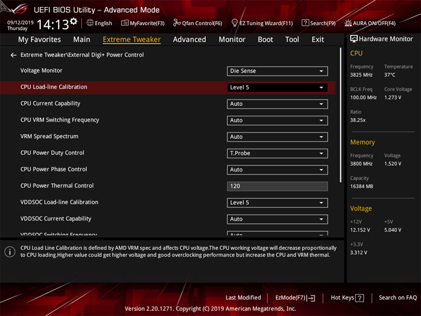Open the Exit tab

318,40
